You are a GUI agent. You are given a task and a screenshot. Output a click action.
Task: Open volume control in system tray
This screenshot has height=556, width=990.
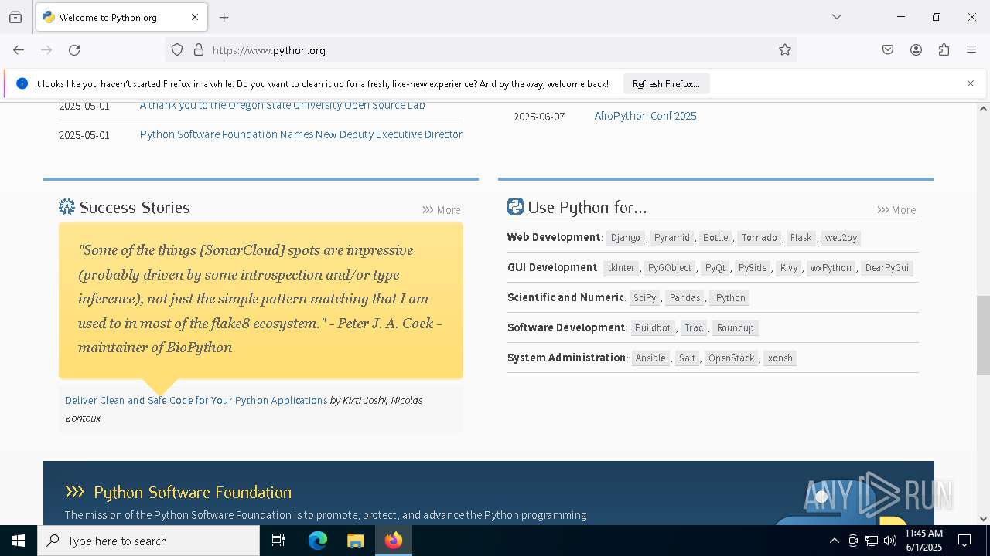click(x=890, y=541)
